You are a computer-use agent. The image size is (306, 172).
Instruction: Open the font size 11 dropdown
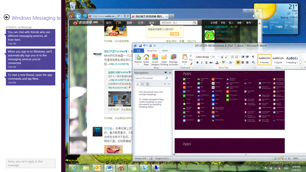click(x=218, y=57)
